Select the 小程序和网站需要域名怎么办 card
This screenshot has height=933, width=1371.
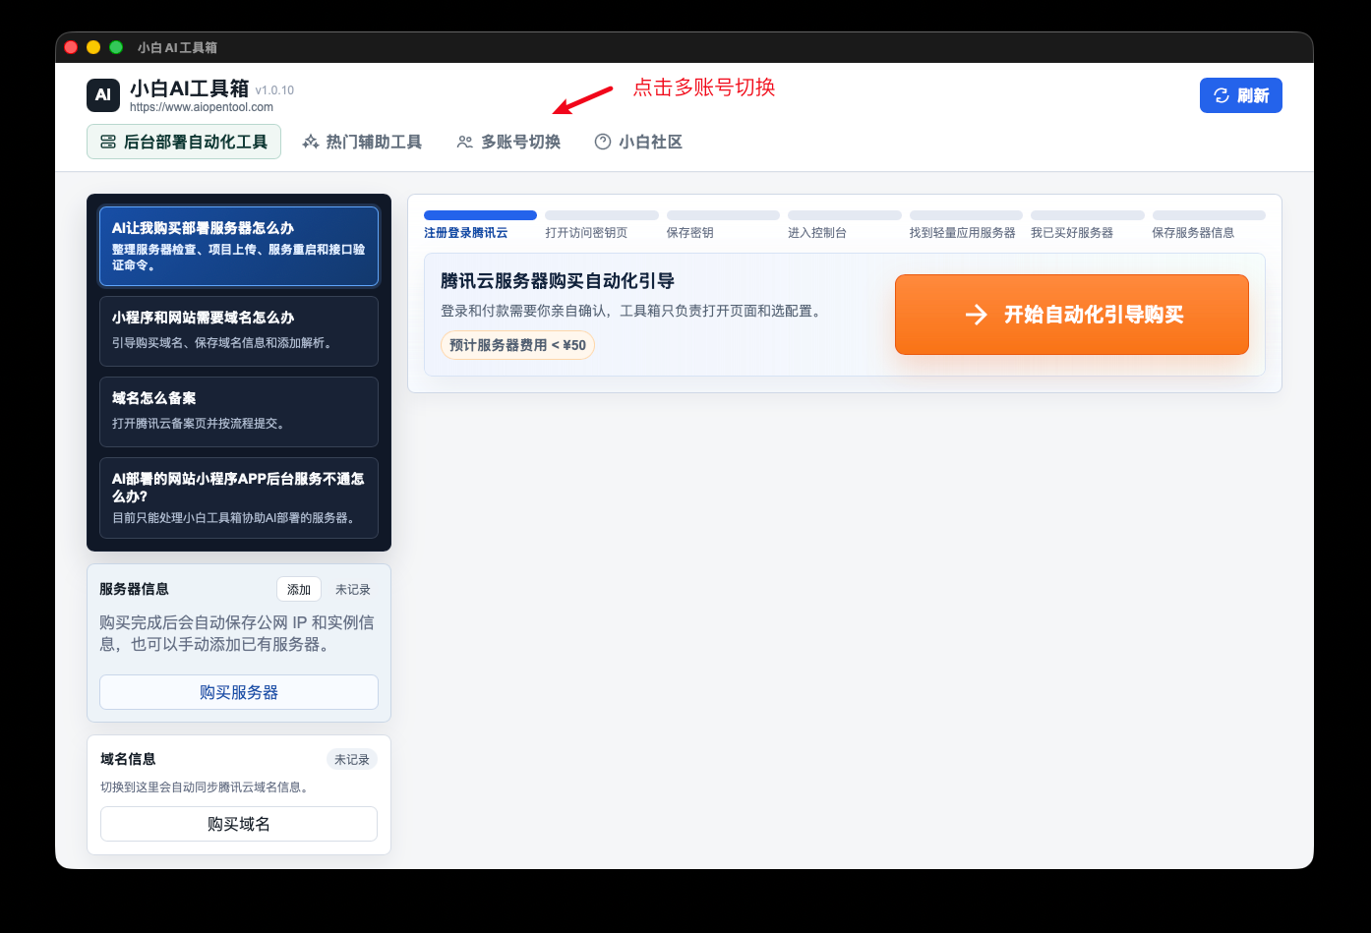(x=239, y=331)
